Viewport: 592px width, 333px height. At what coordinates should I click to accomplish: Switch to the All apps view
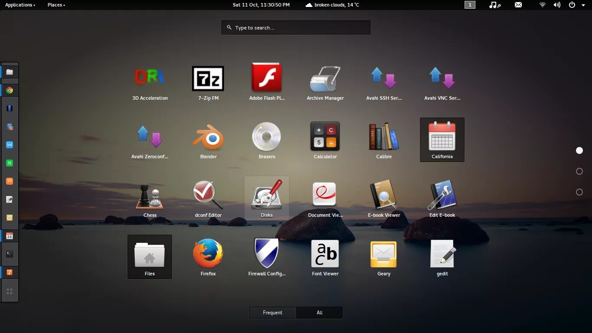pos(319,313)
